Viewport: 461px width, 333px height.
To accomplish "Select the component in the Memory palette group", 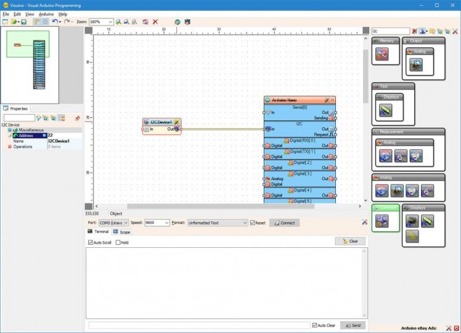I will (381, 54).
